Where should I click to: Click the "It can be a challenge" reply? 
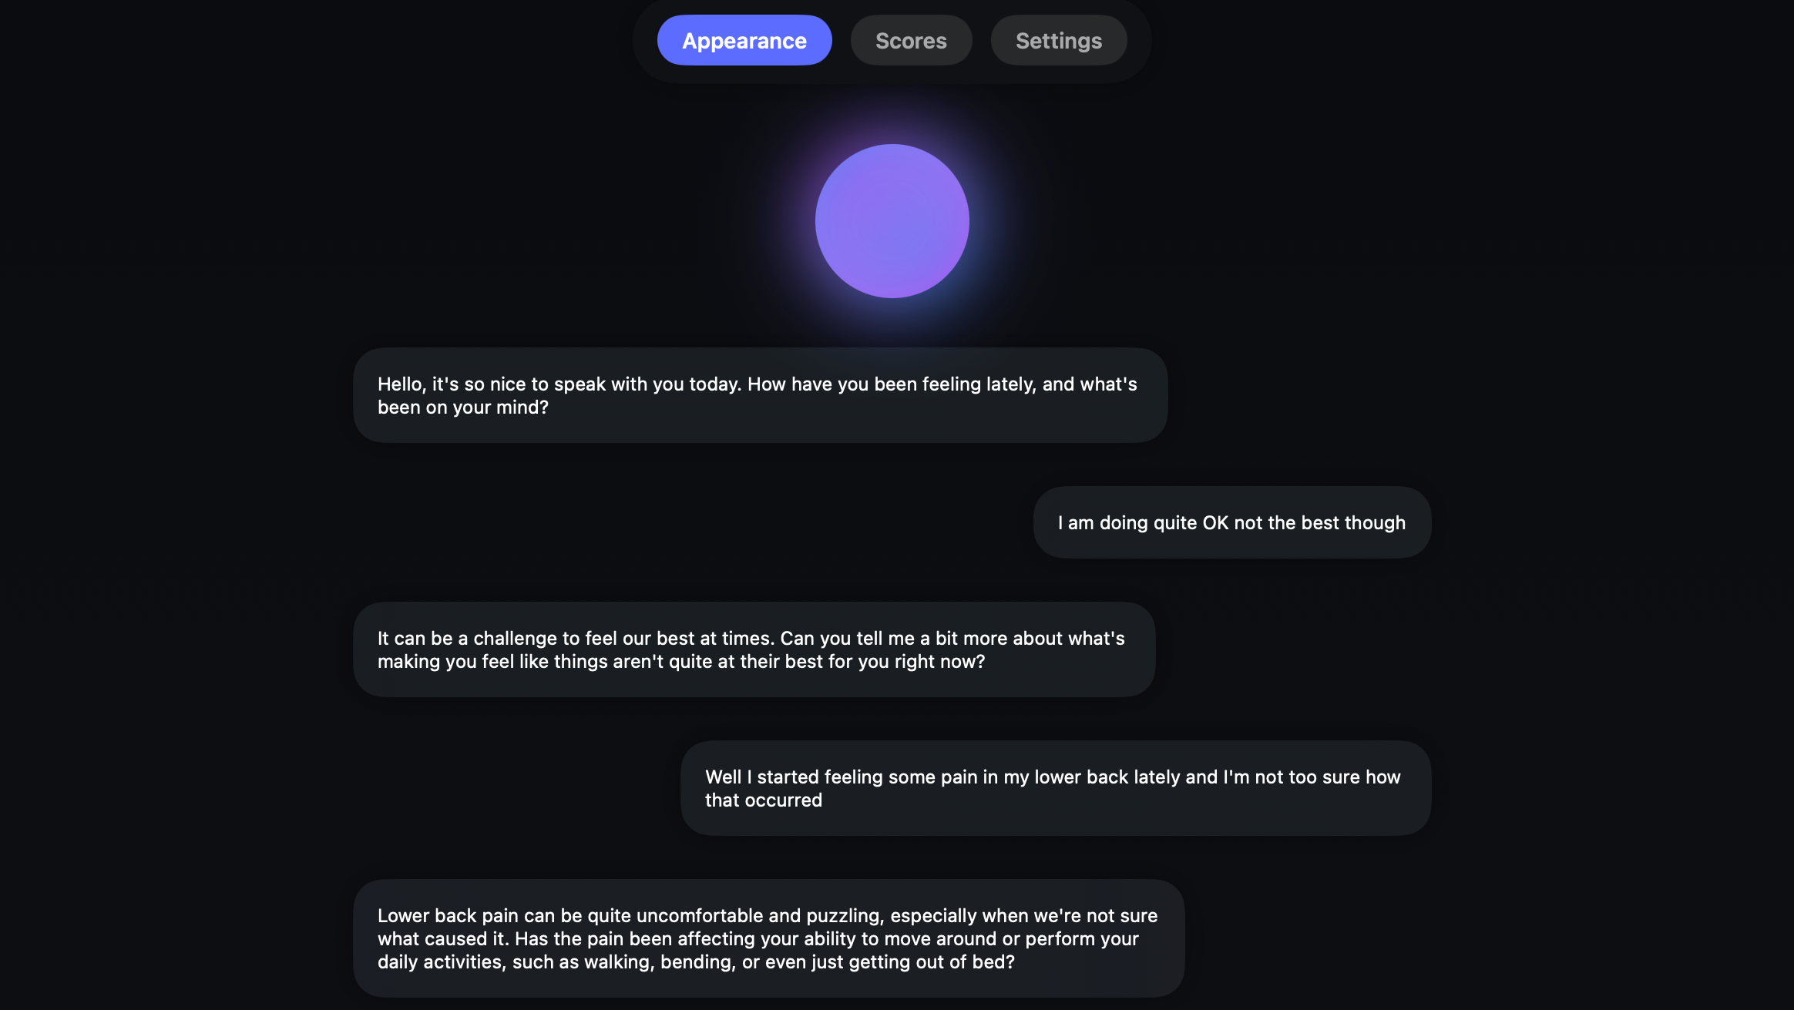754,649
